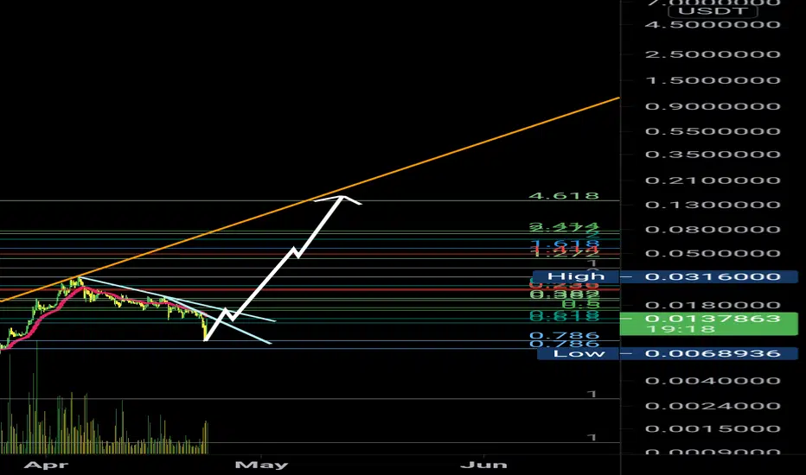Image resolution: width=806 pixels, height=475 pixels.
Task: Click the 0.0024000 price axis label
Action: [x=713, y=406]
